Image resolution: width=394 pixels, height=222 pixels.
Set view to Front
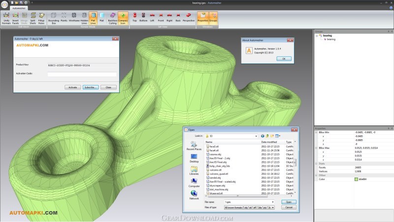(x=161, y=18)
